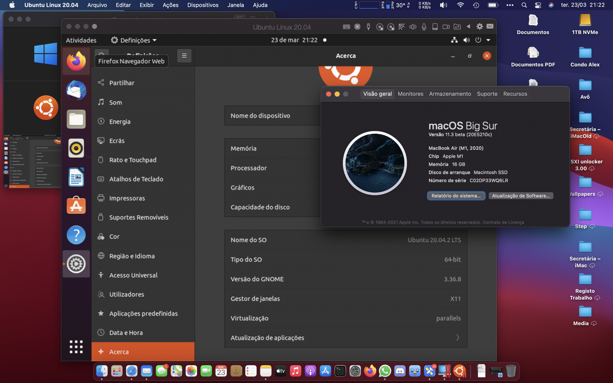The image size is (613, 383).
Task: Select Ecrãs in settings sidebar
Action: (x=117, y=141)
